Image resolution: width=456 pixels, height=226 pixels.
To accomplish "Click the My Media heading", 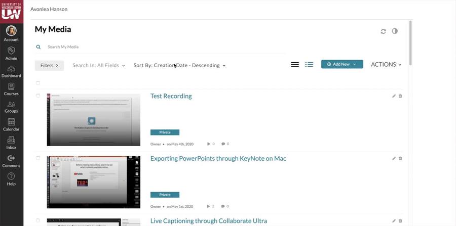I will [x=53, y=29].
